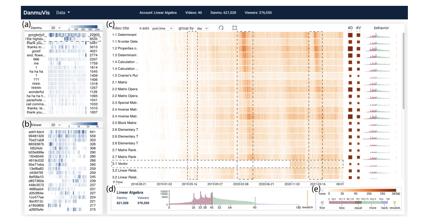This screenshot has height=220, width=428.
Task: Click the #D sort arrows in header
Action: (350, 31)
